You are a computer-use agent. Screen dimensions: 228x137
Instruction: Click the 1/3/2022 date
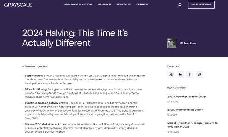(x=172, y=115)
